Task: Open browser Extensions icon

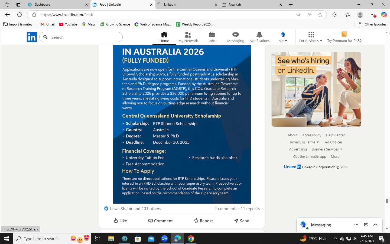Action: point(334,15)
